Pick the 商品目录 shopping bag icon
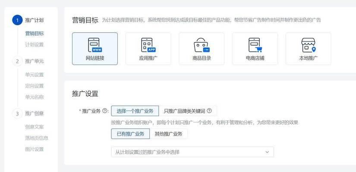This screenshot has width=356, height=172. tap(202, 45)
